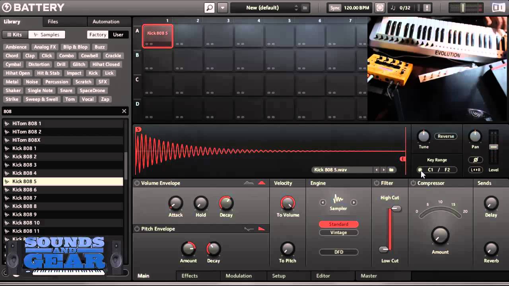Filter by the Hihat Closed tag

click(x=106, y=64)
